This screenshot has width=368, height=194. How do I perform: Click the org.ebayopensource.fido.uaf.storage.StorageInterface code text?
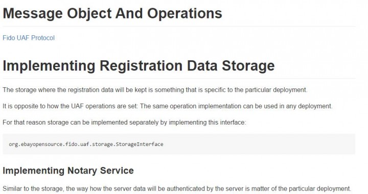[x=86, y=144]
